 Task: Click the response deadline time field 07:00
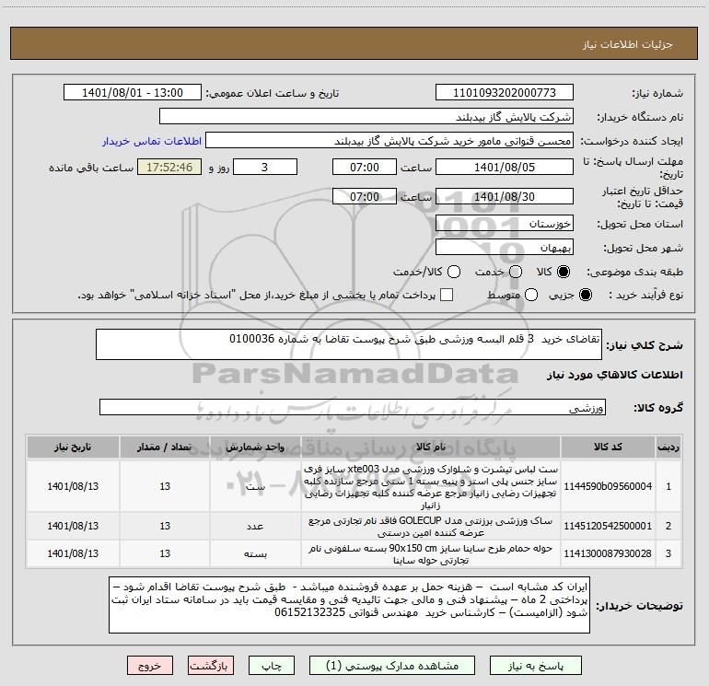(365, 167)
